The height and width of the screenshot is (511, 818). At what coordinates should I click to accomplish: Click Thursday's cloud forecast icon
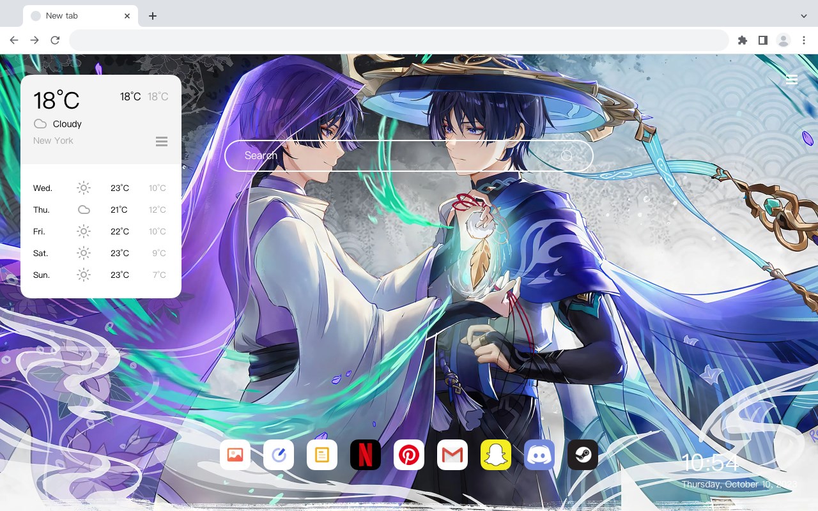[84, 210]
